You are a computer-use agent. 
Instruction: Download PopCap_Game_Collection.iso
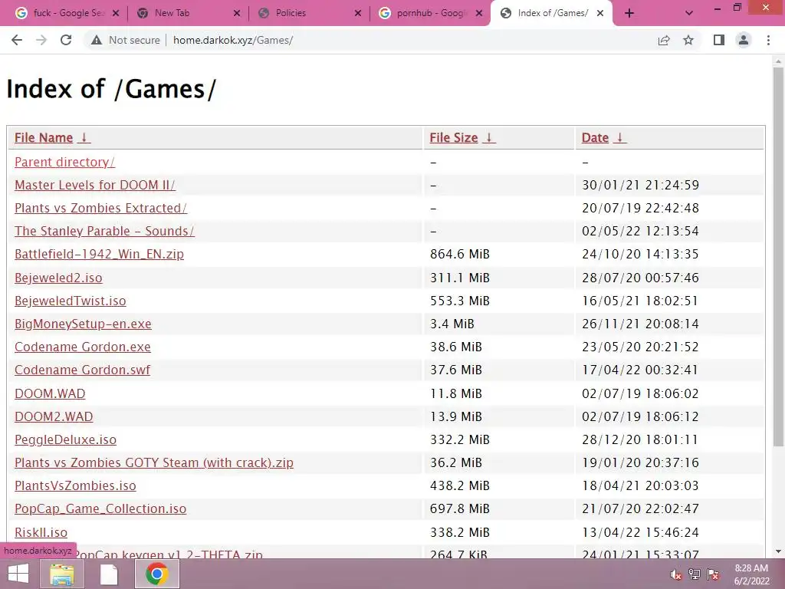(x=100, y=509)
